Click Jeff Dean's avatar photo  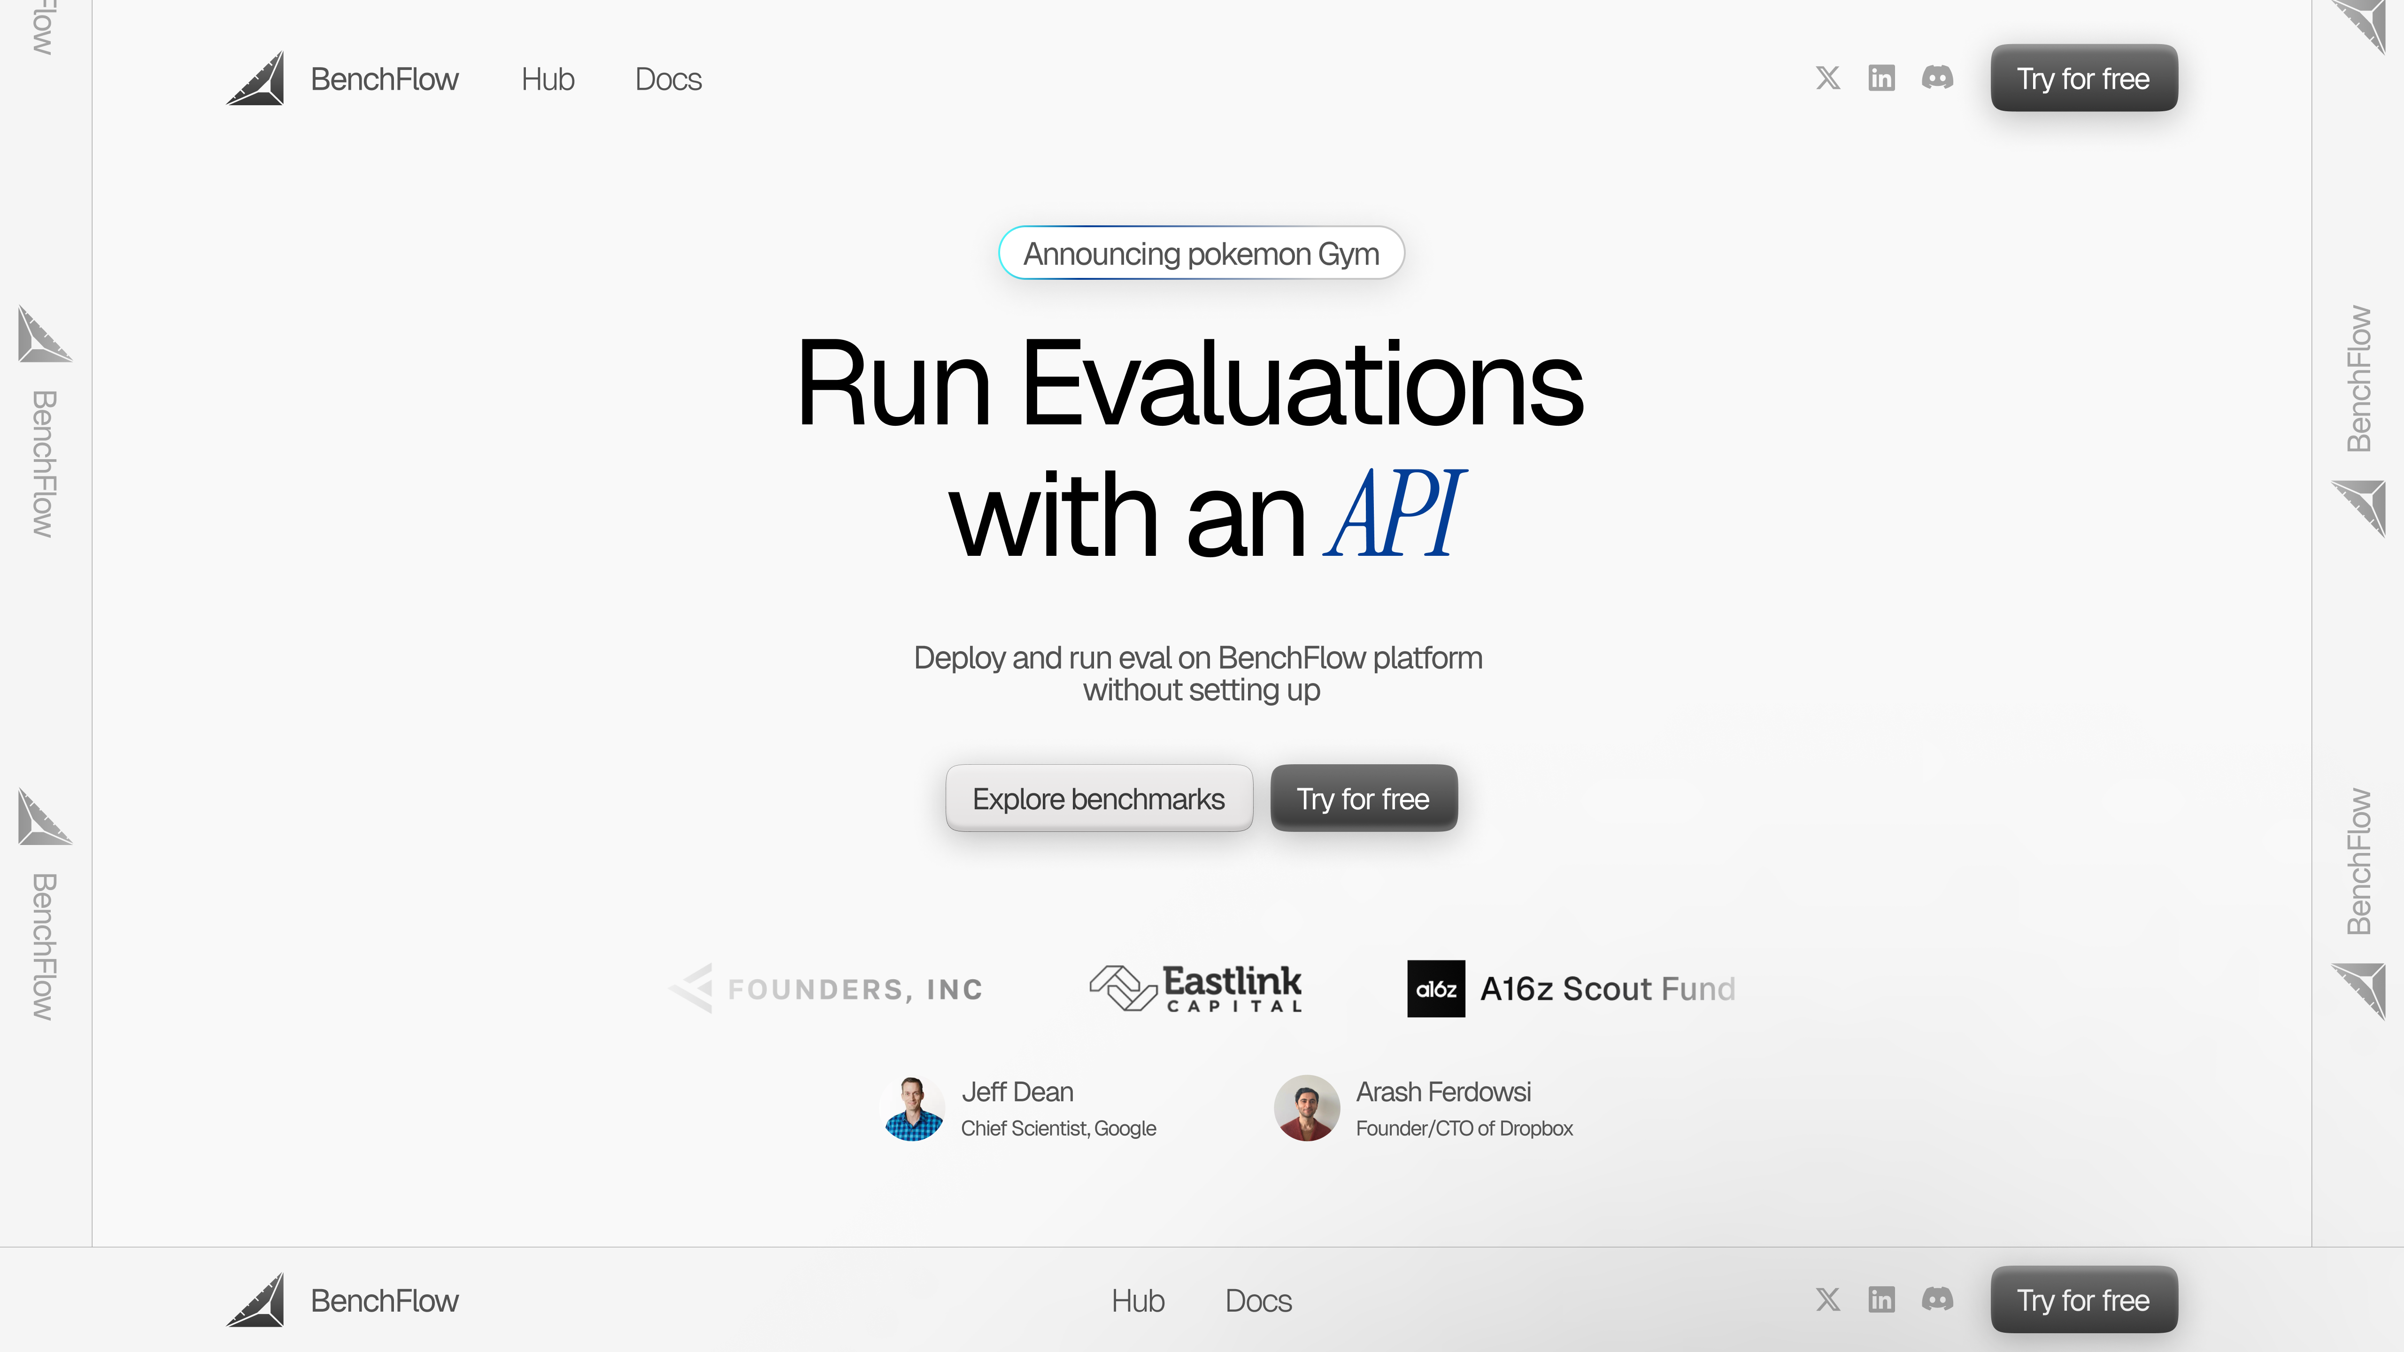coord(913,1108)
